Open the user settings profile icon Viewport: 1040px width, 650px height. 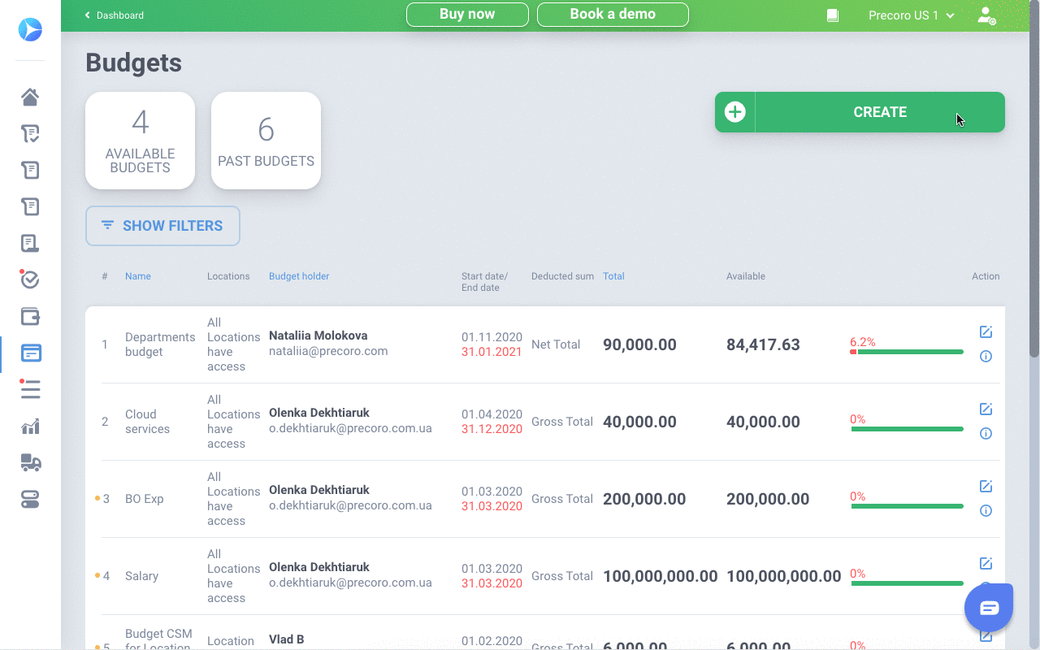986,15
